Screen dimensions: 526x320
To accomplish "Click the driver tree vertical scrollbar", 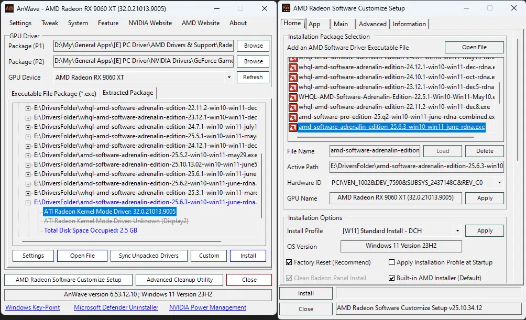I will (261, 185).
